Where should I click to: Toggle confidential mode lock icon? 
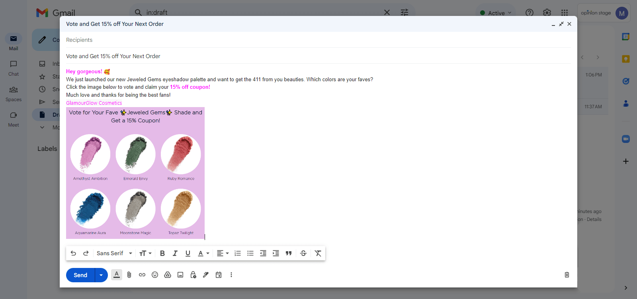click(x=193, y=275)
